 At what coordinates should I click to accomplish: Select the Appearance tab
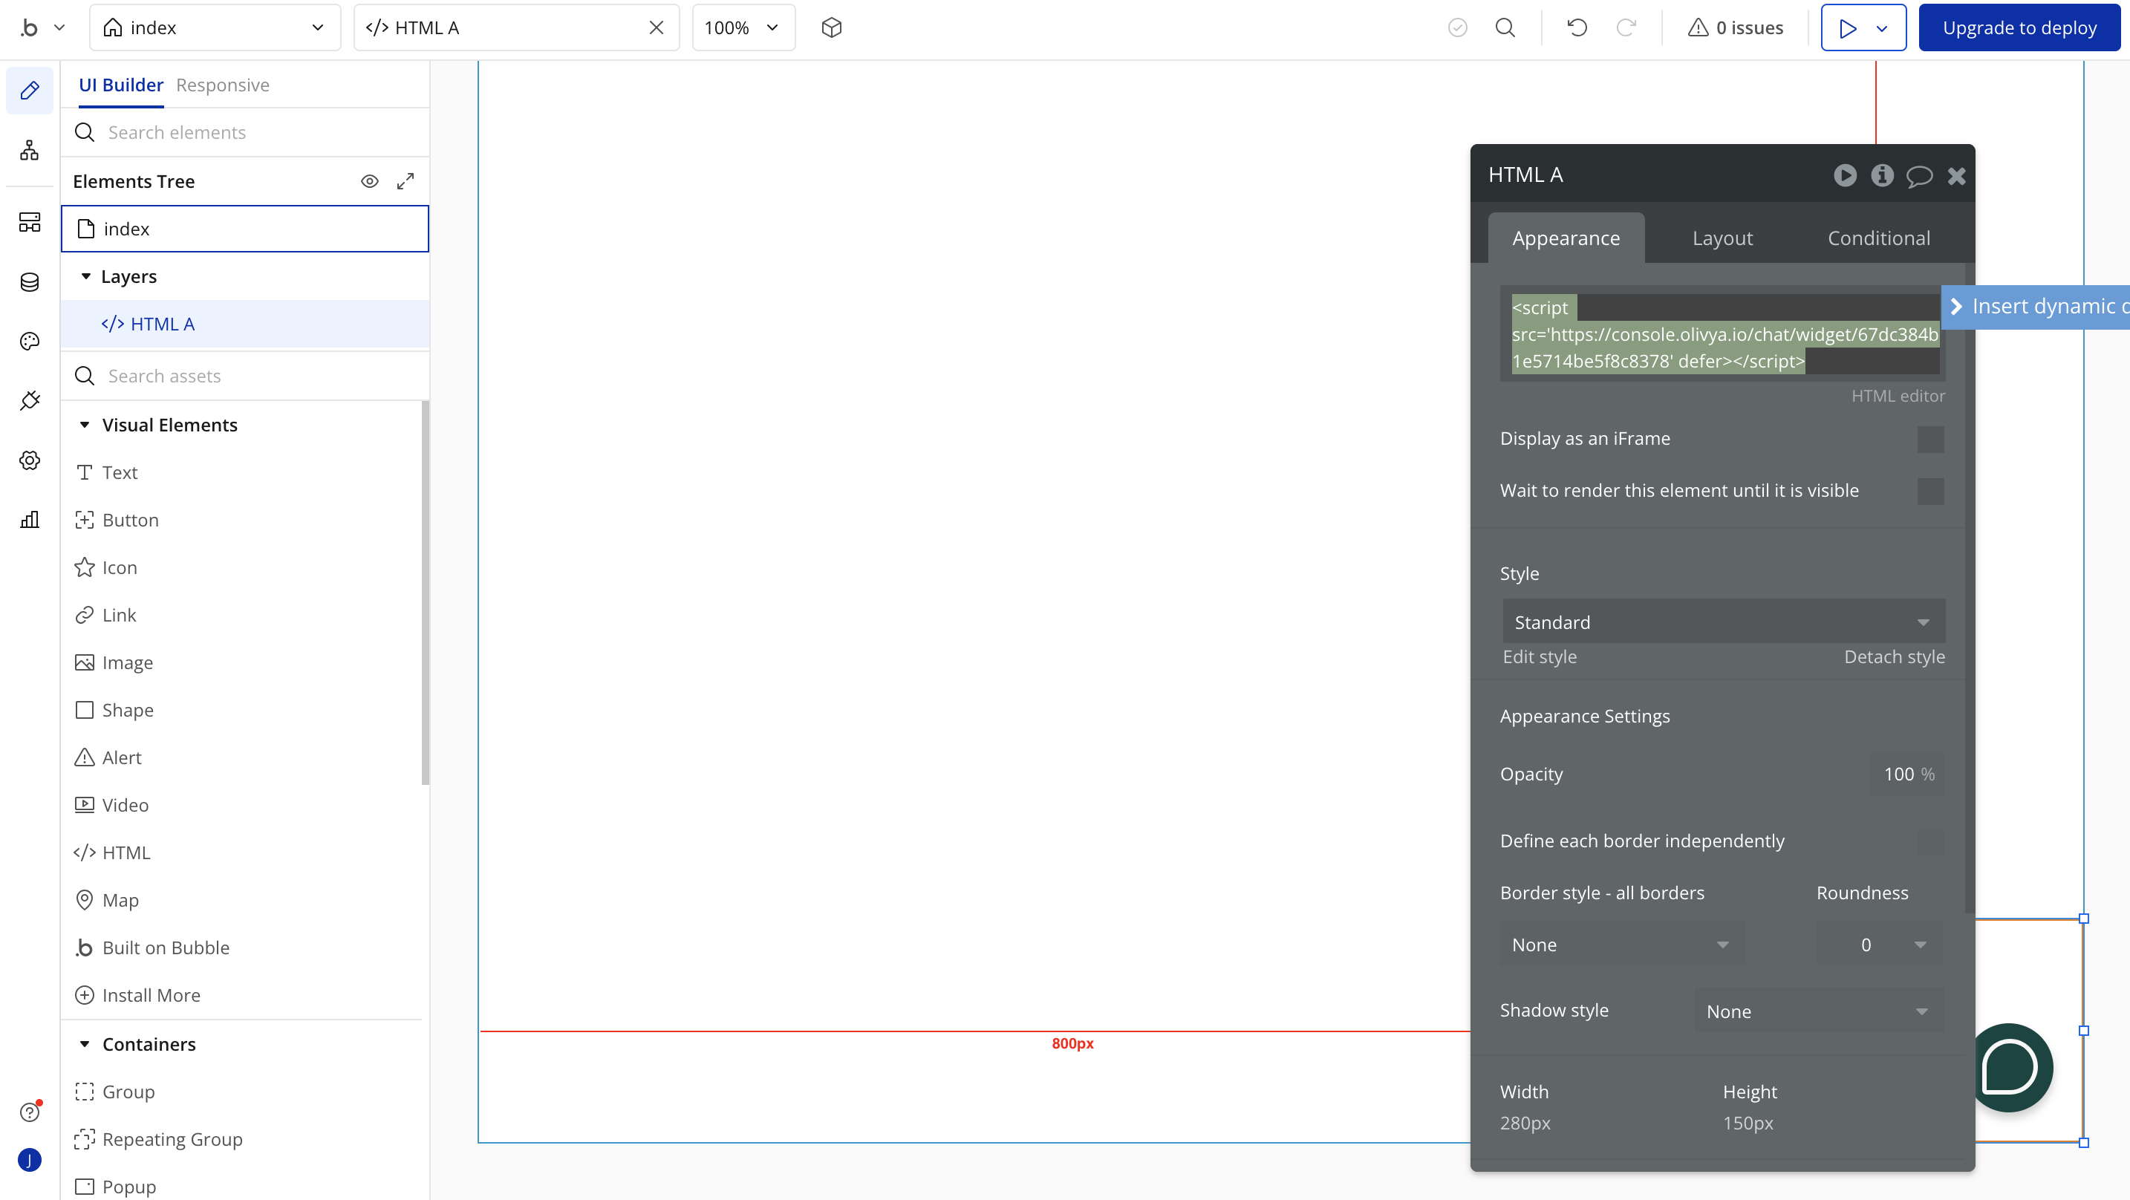tap(1566, 238)
